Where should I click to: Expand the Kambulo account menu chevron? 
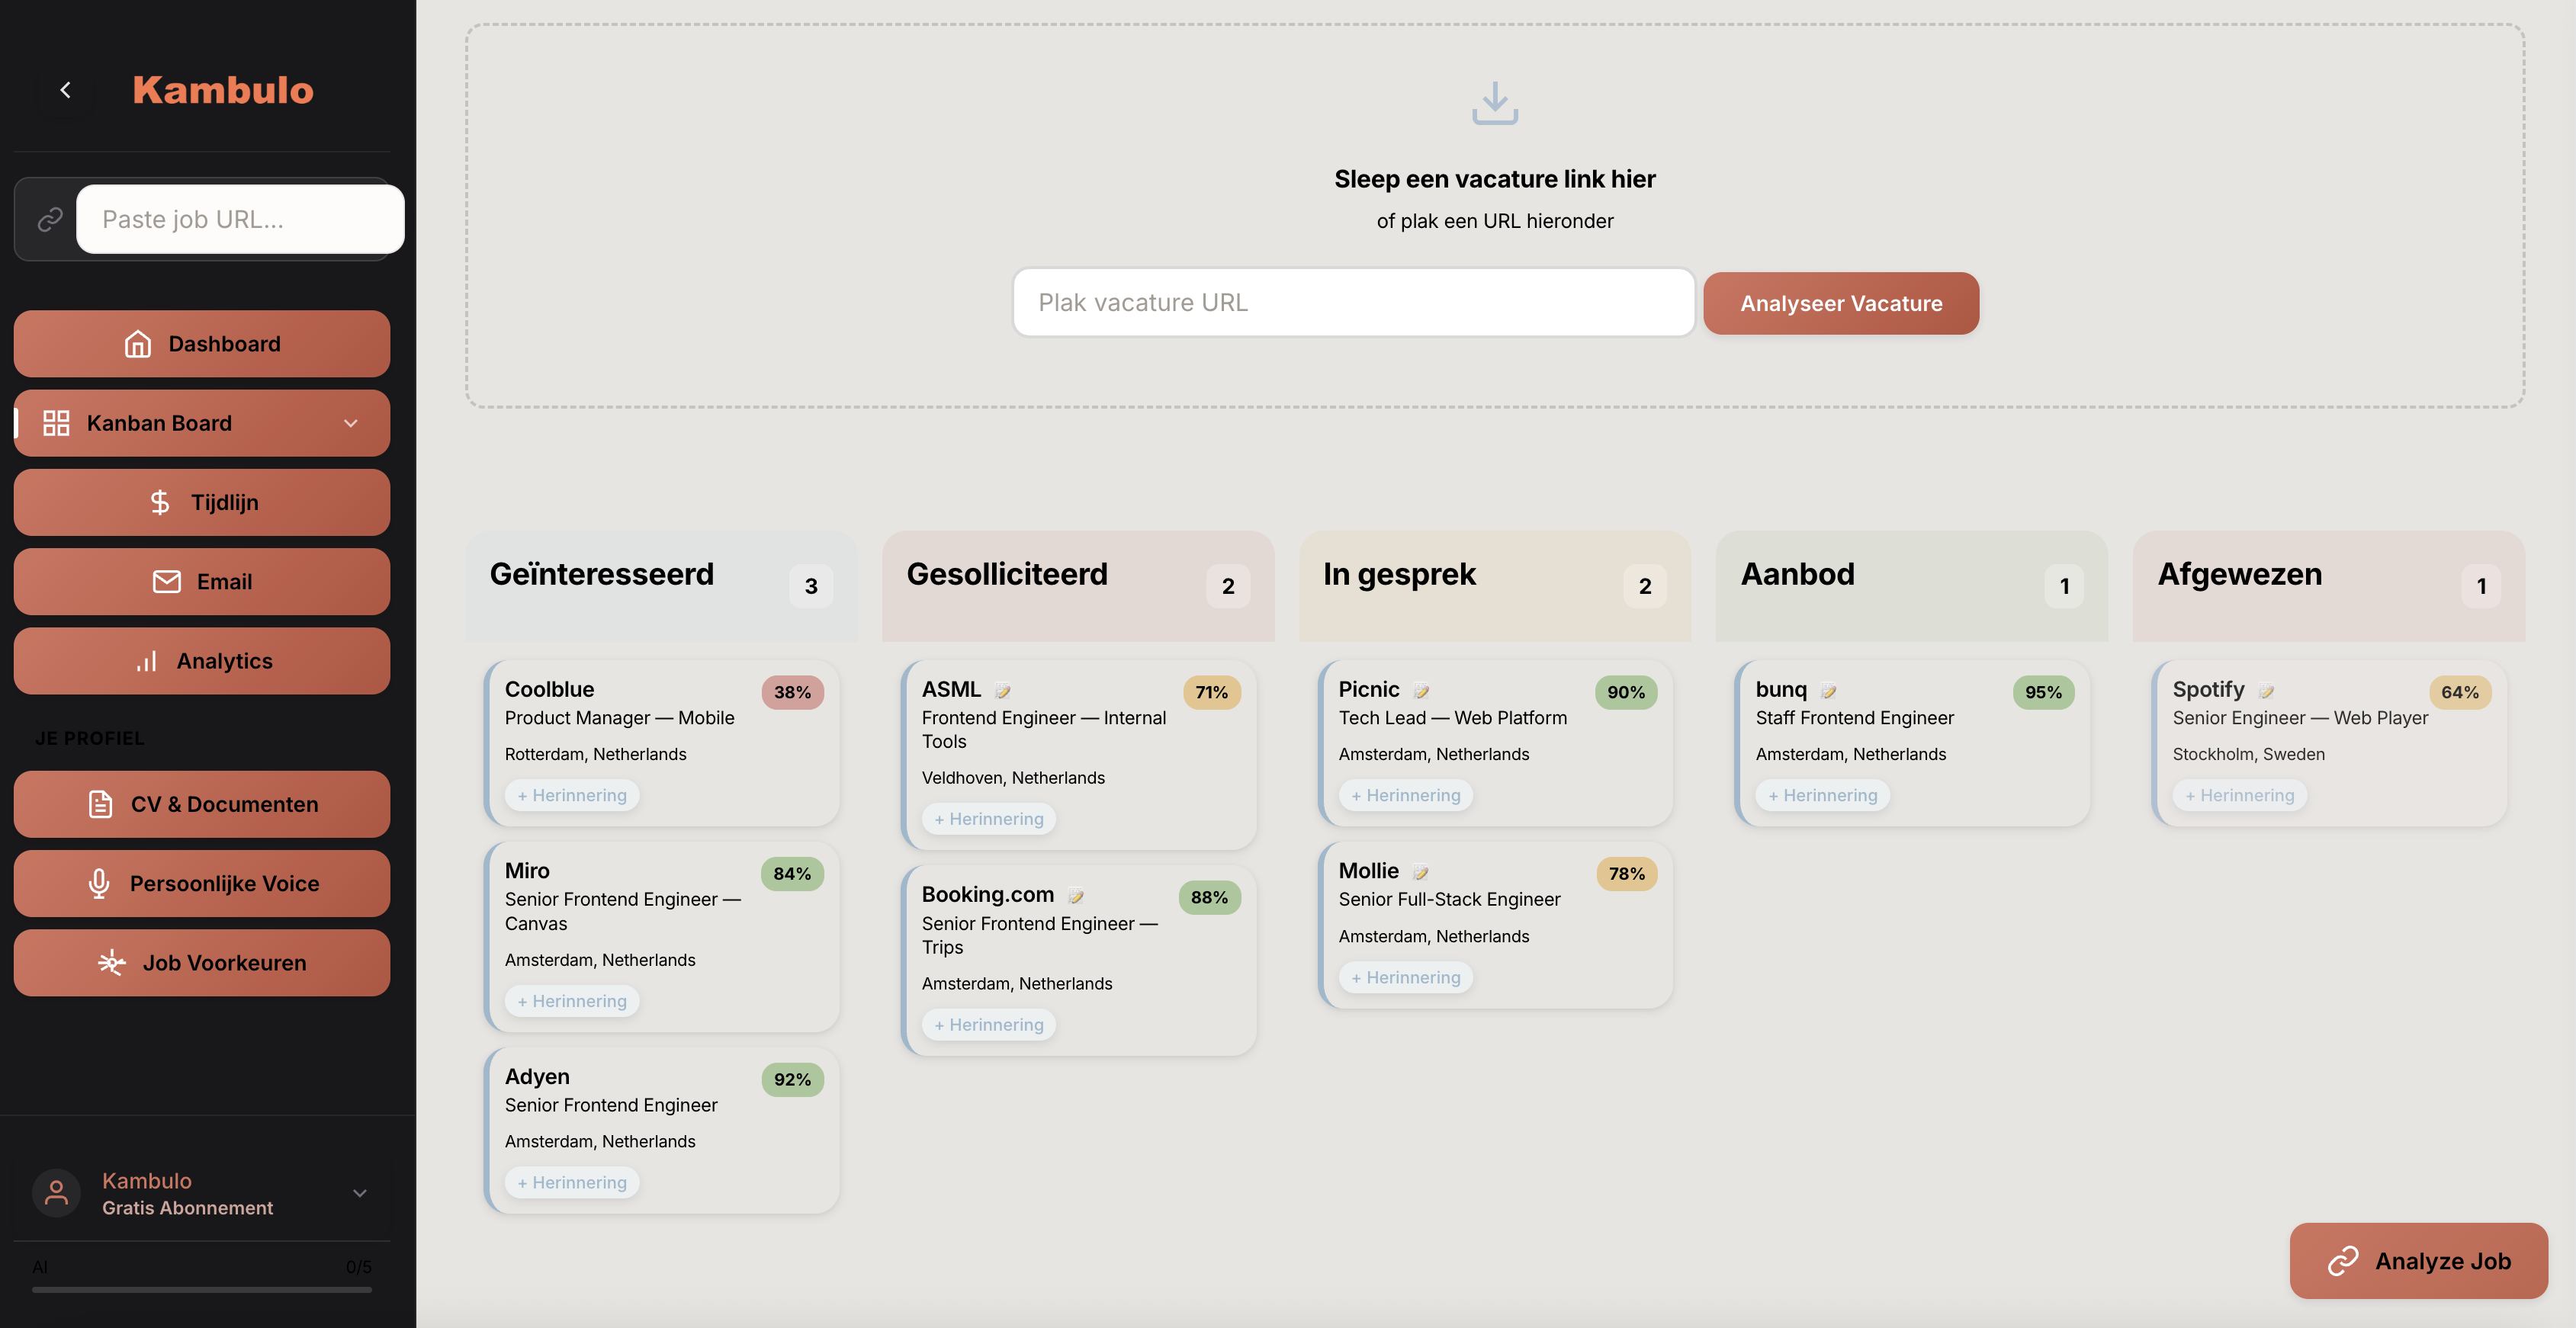[x=360, y=1193]
